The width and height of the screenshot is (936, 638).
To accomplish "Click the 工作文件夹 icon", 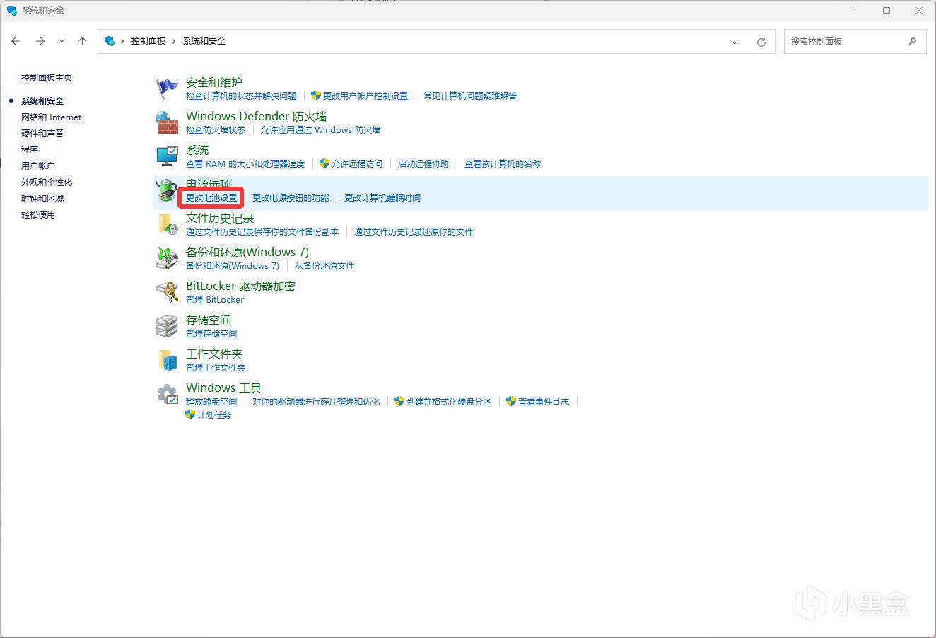I will (167, 360).
